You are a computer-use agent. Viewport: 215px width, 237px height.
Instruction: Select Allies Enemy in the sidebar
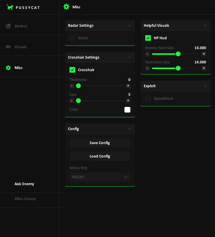point(25,199)
